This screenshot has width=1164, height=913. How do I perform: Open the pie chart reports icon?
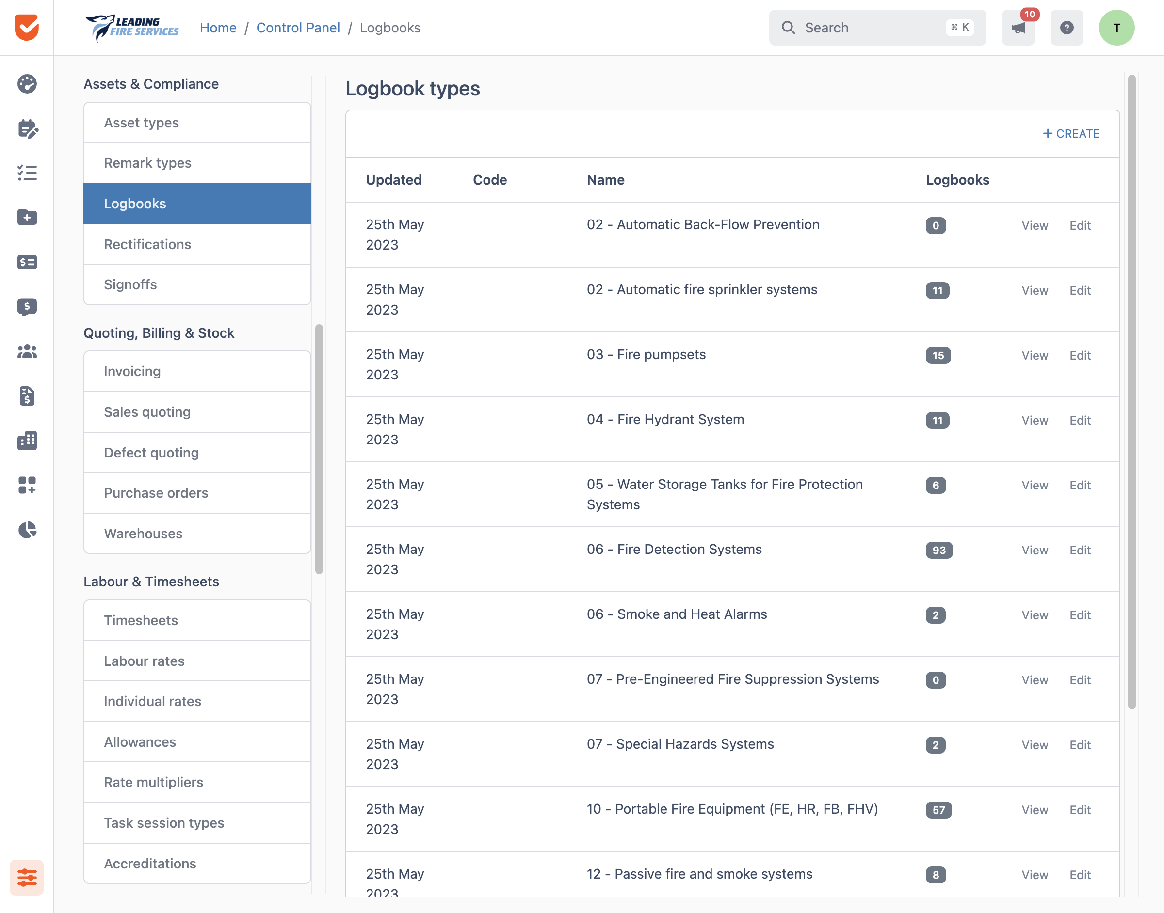click(27, 530)
